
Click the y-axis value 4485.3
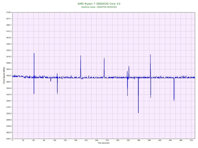click(x=9, y=44)
